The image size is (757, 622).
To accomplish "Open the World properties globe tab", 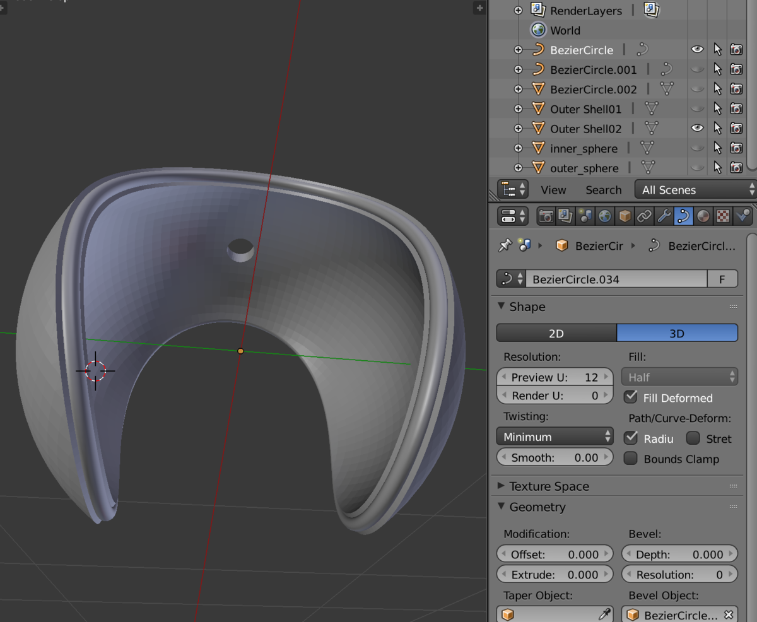I will coord(605,216).
